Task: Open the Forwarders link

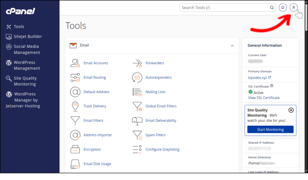Action: 155,63
